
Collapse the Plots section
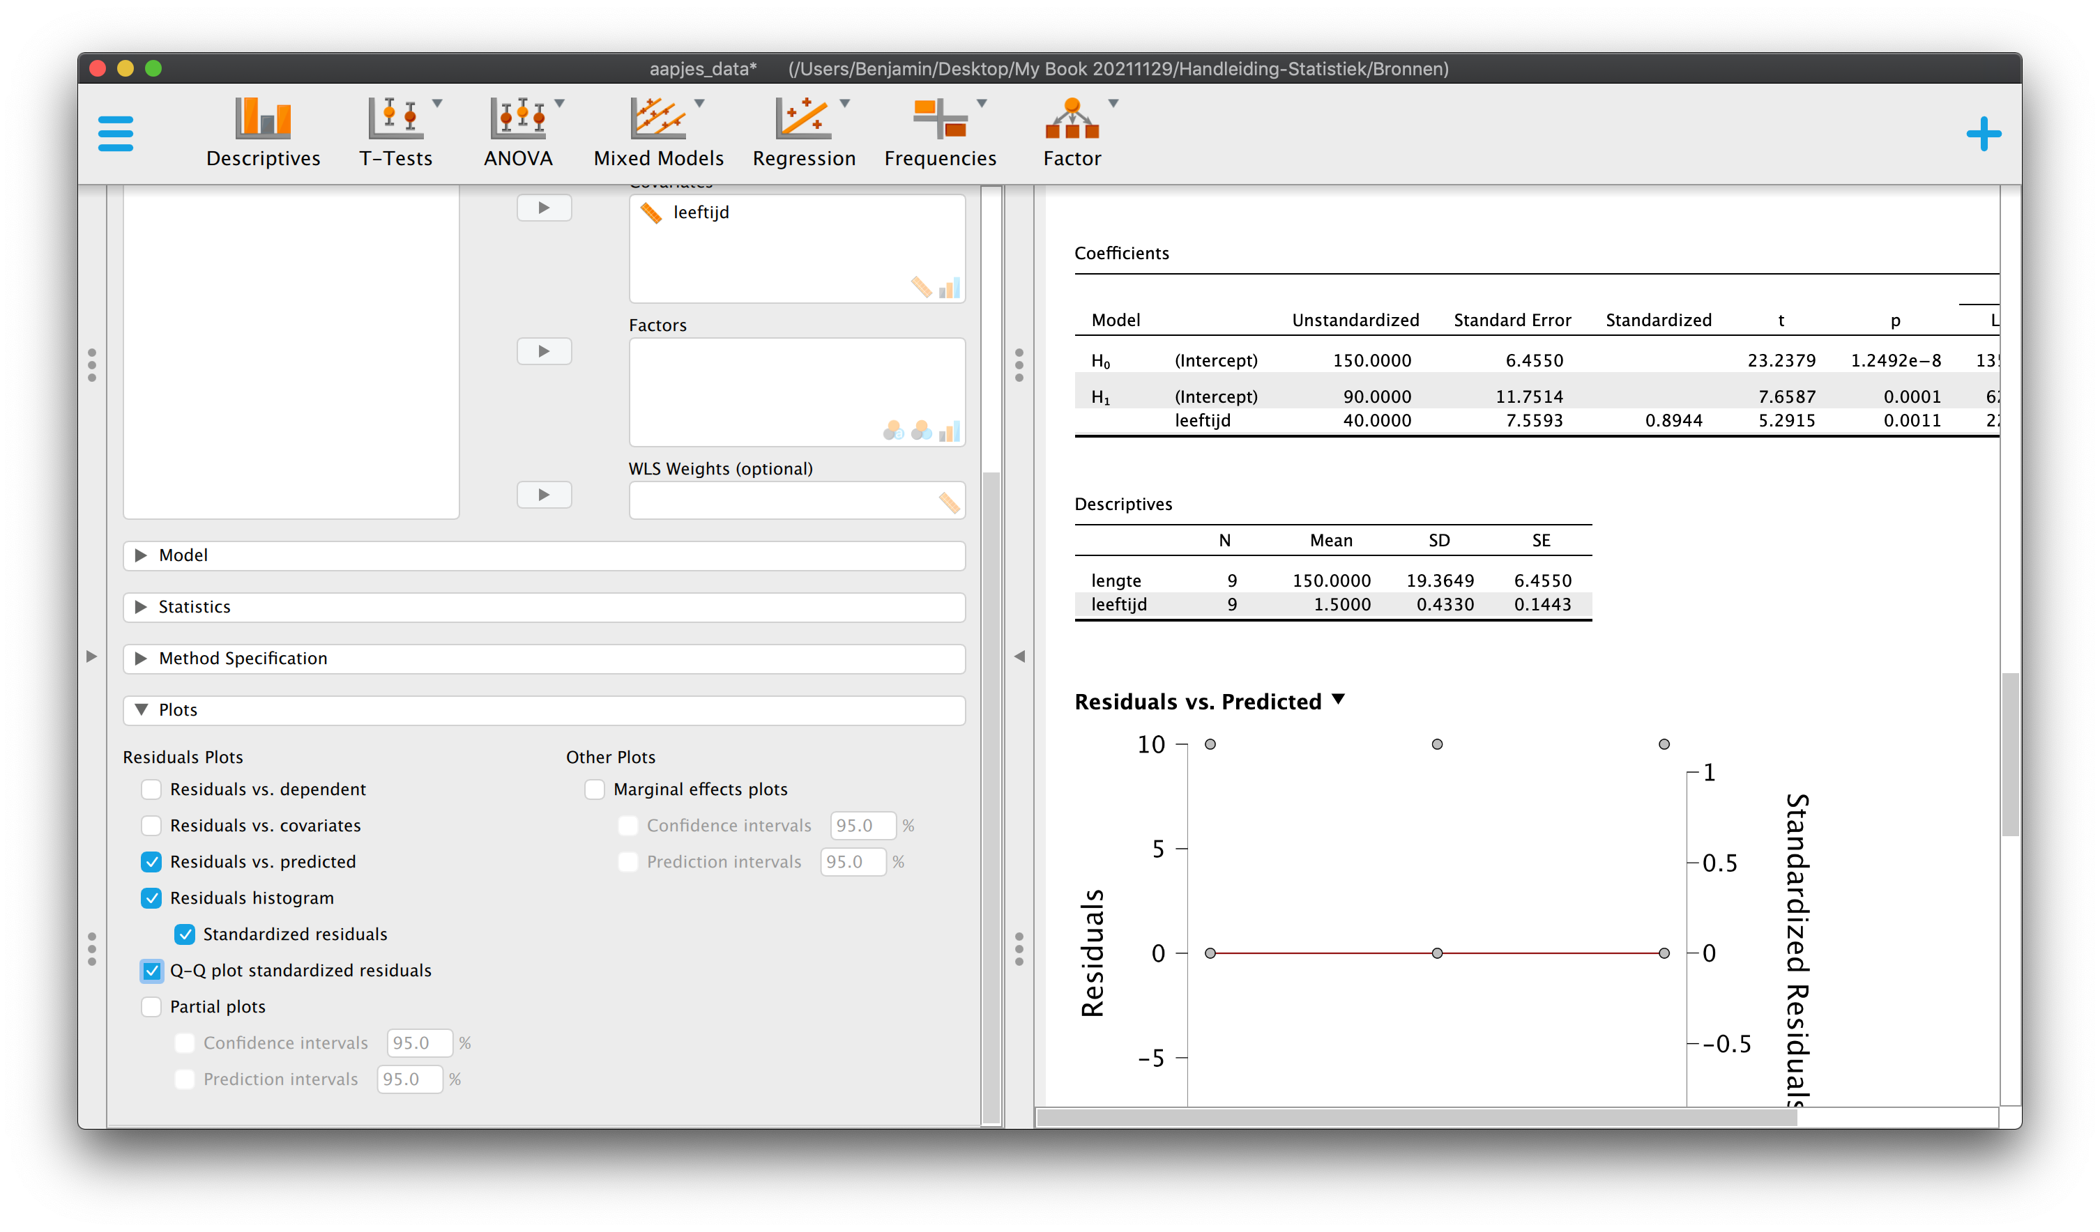(544, 711)
